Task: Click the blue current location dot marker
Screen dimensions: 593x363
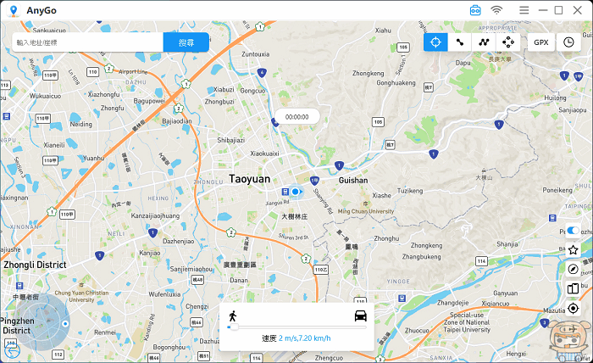Action: click(296, 192)
